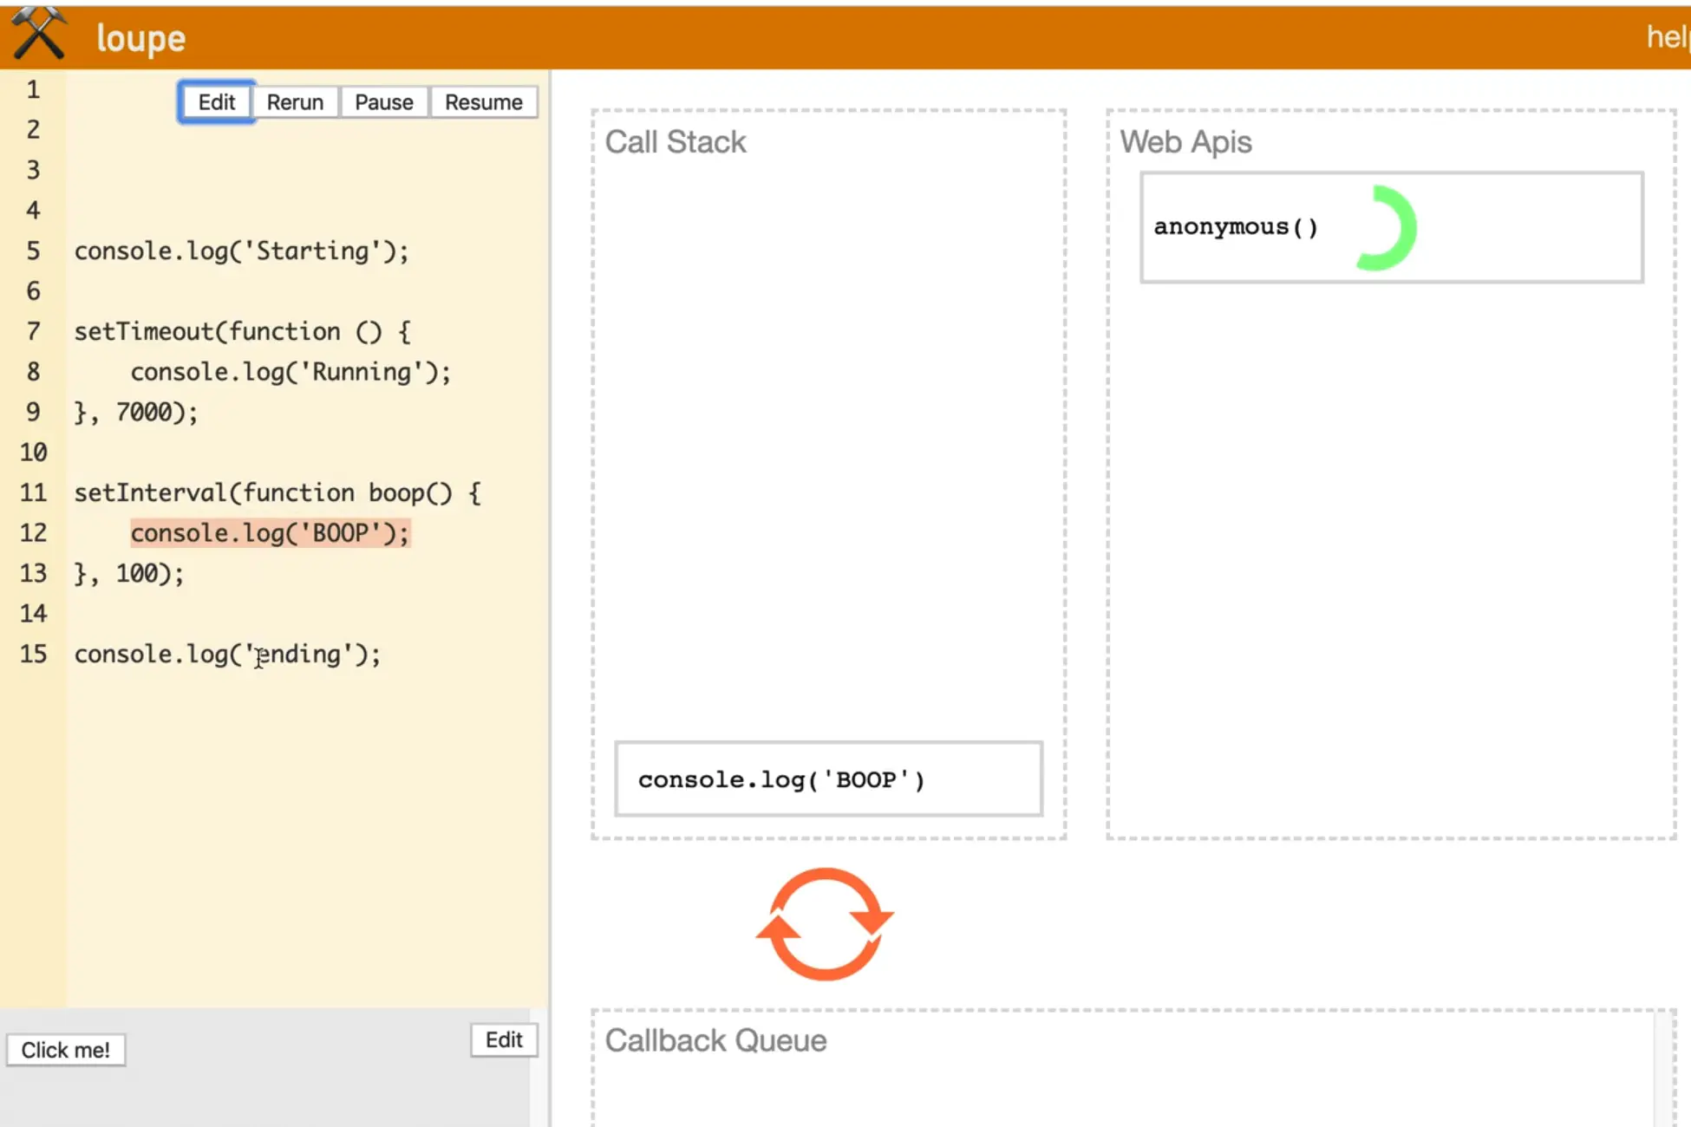The width and height of the screenshot is (1691, 1127).
Task: Pause the code execution
Action: (383, 102)
